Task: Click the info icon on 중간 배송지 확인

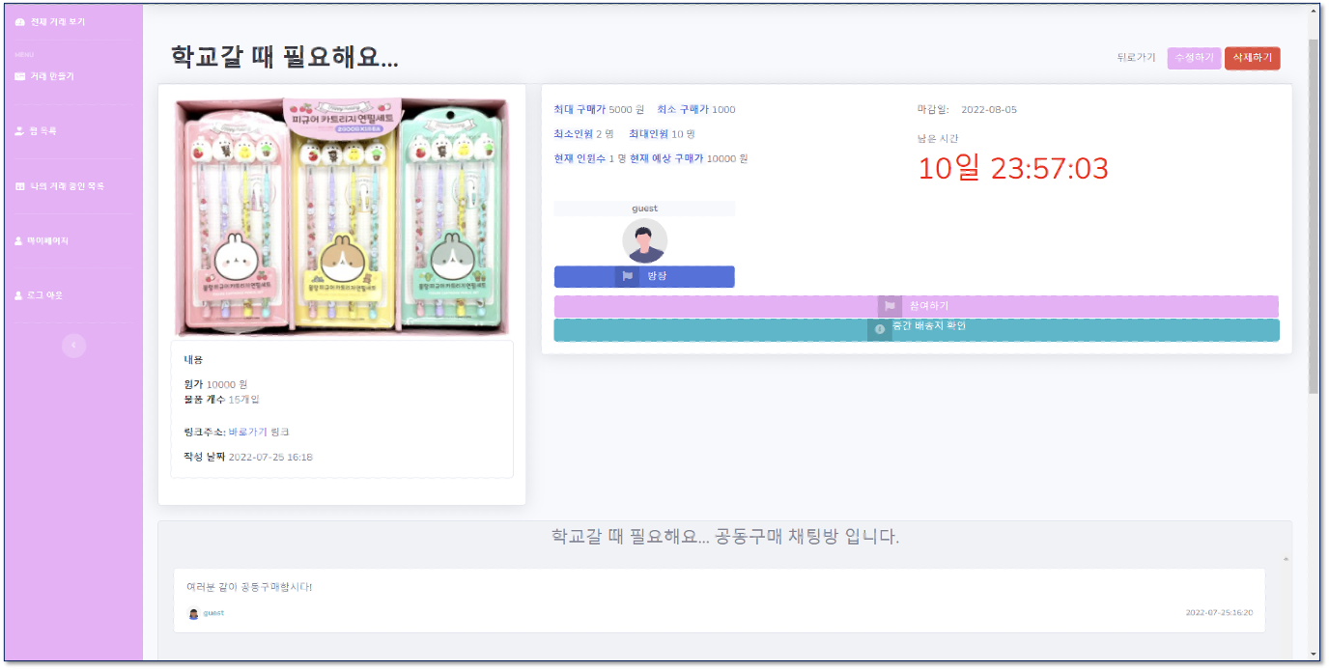Action: coord(880,329)
